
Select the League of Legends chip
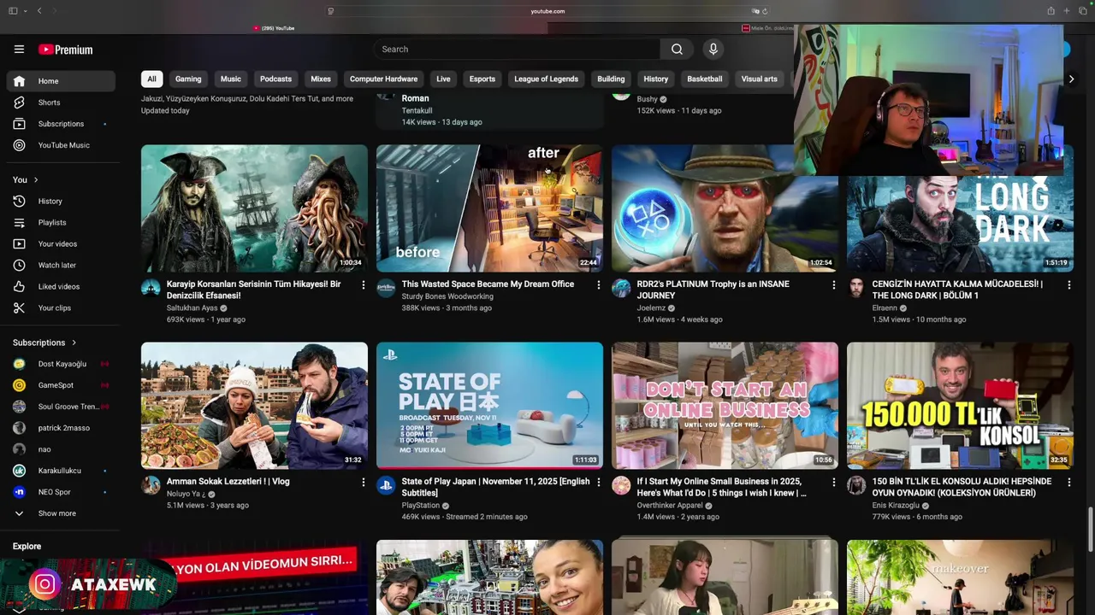[546, 79]
